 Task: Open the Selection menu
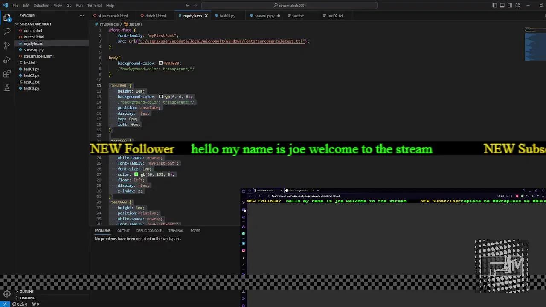point(41,5)
